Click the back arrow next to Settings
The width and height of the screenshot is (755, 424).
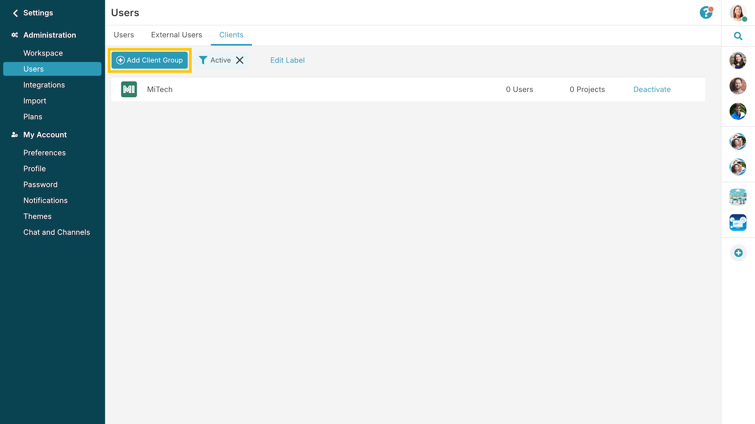pos(15,13)
